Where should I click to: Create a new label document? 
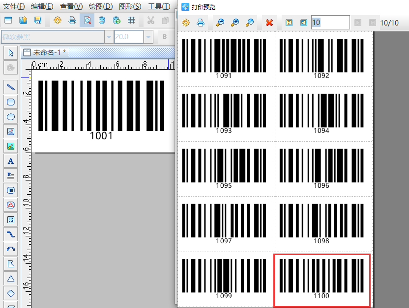[x=8, y=20]
